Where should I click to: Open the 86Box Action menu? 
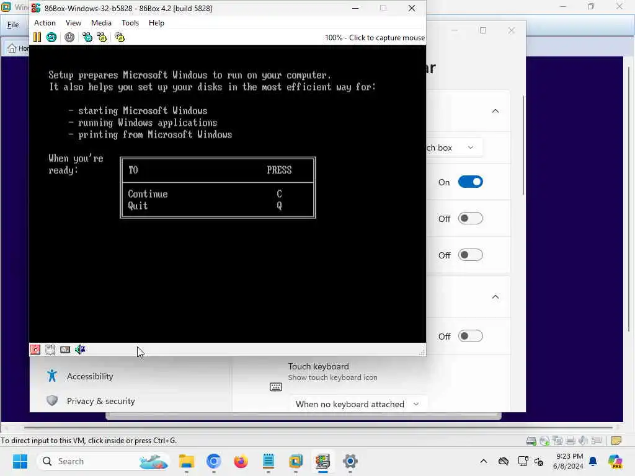click(45, 23)
